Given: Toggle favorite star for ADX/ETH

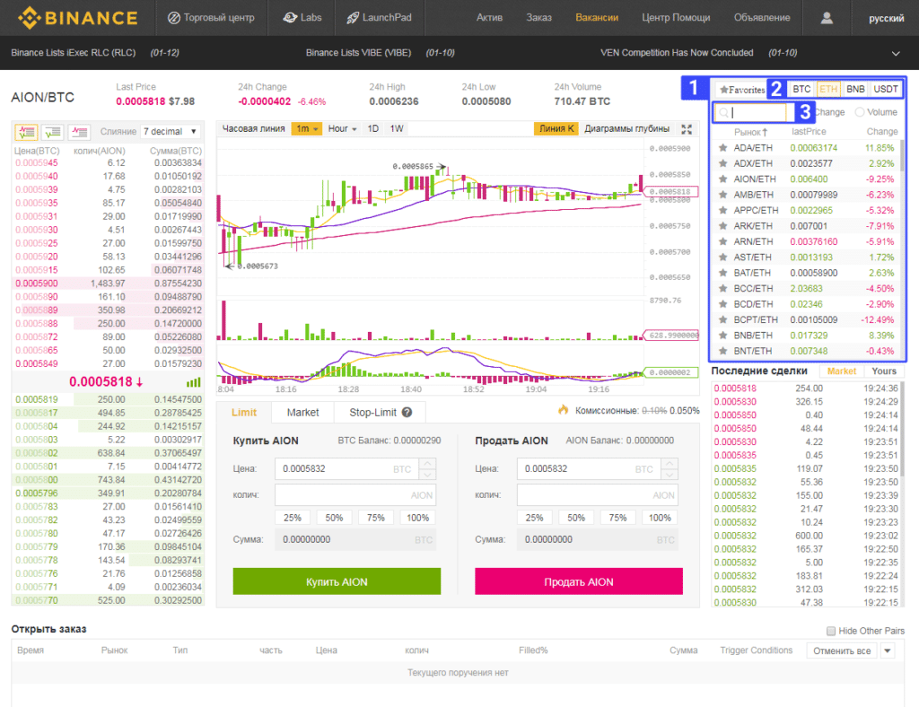Looking at the screenshot, I should (722, 163).
